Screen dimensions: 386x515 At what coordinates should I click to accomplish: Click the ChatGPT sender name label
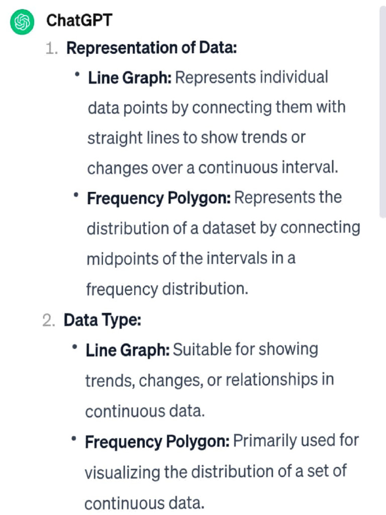click(x=79, y=21)
